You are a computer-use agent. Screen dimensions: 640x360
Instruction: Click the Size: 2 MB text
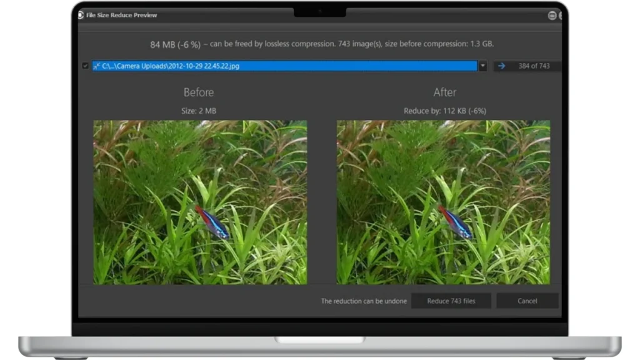click(199, 111)
